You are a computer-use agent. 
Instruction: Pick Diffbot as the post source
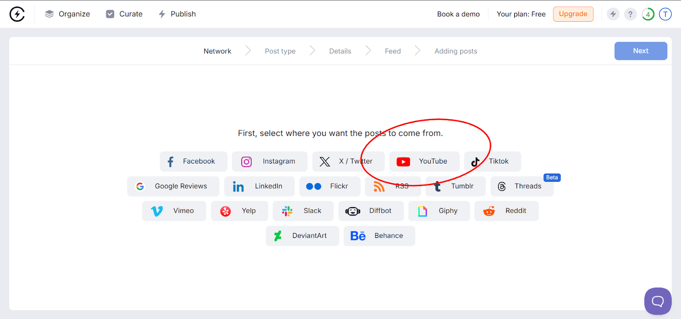click(371, 211)
